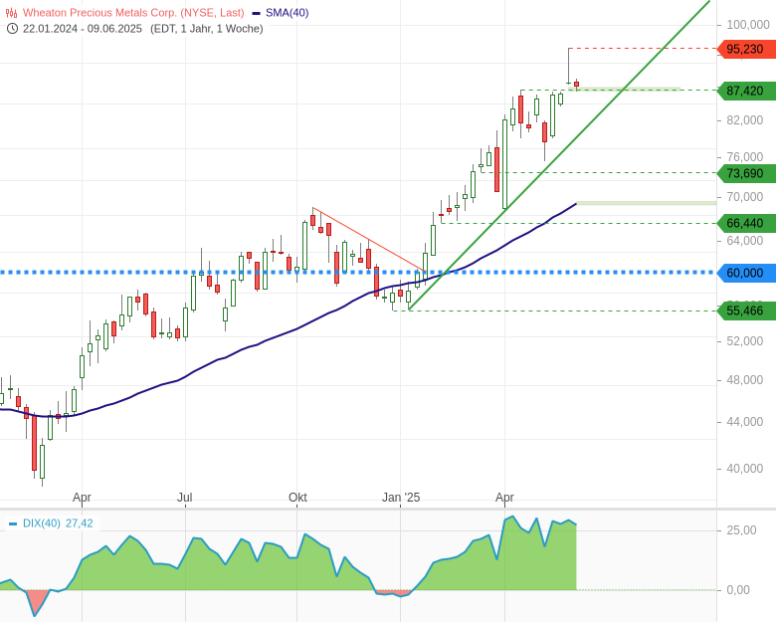The image size is (776, 622).
Task: Click the Okt time axis label
Action: [297, 498]
